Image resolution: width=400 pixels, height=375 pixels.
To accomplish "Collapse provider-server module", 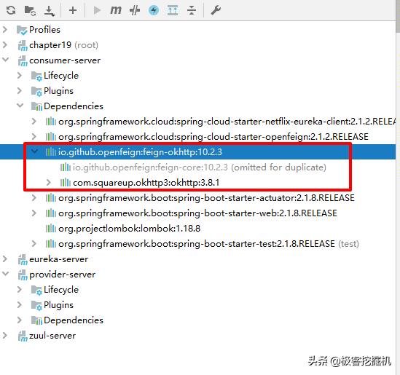I will 5,274.
